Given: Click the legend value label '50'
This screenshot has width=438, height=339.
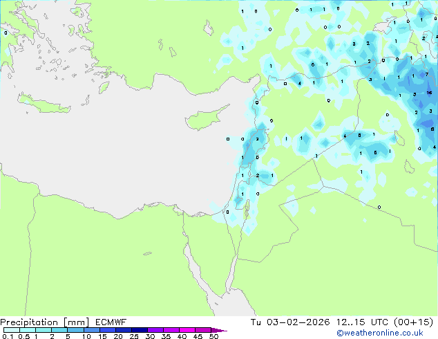Looking at the screenshot, I should (213, 336).
